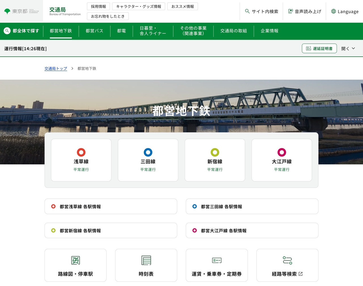Open 都営三田線 各駅情報 link
This screenshot has height=286, width=363.
click(x=252, y=206)
